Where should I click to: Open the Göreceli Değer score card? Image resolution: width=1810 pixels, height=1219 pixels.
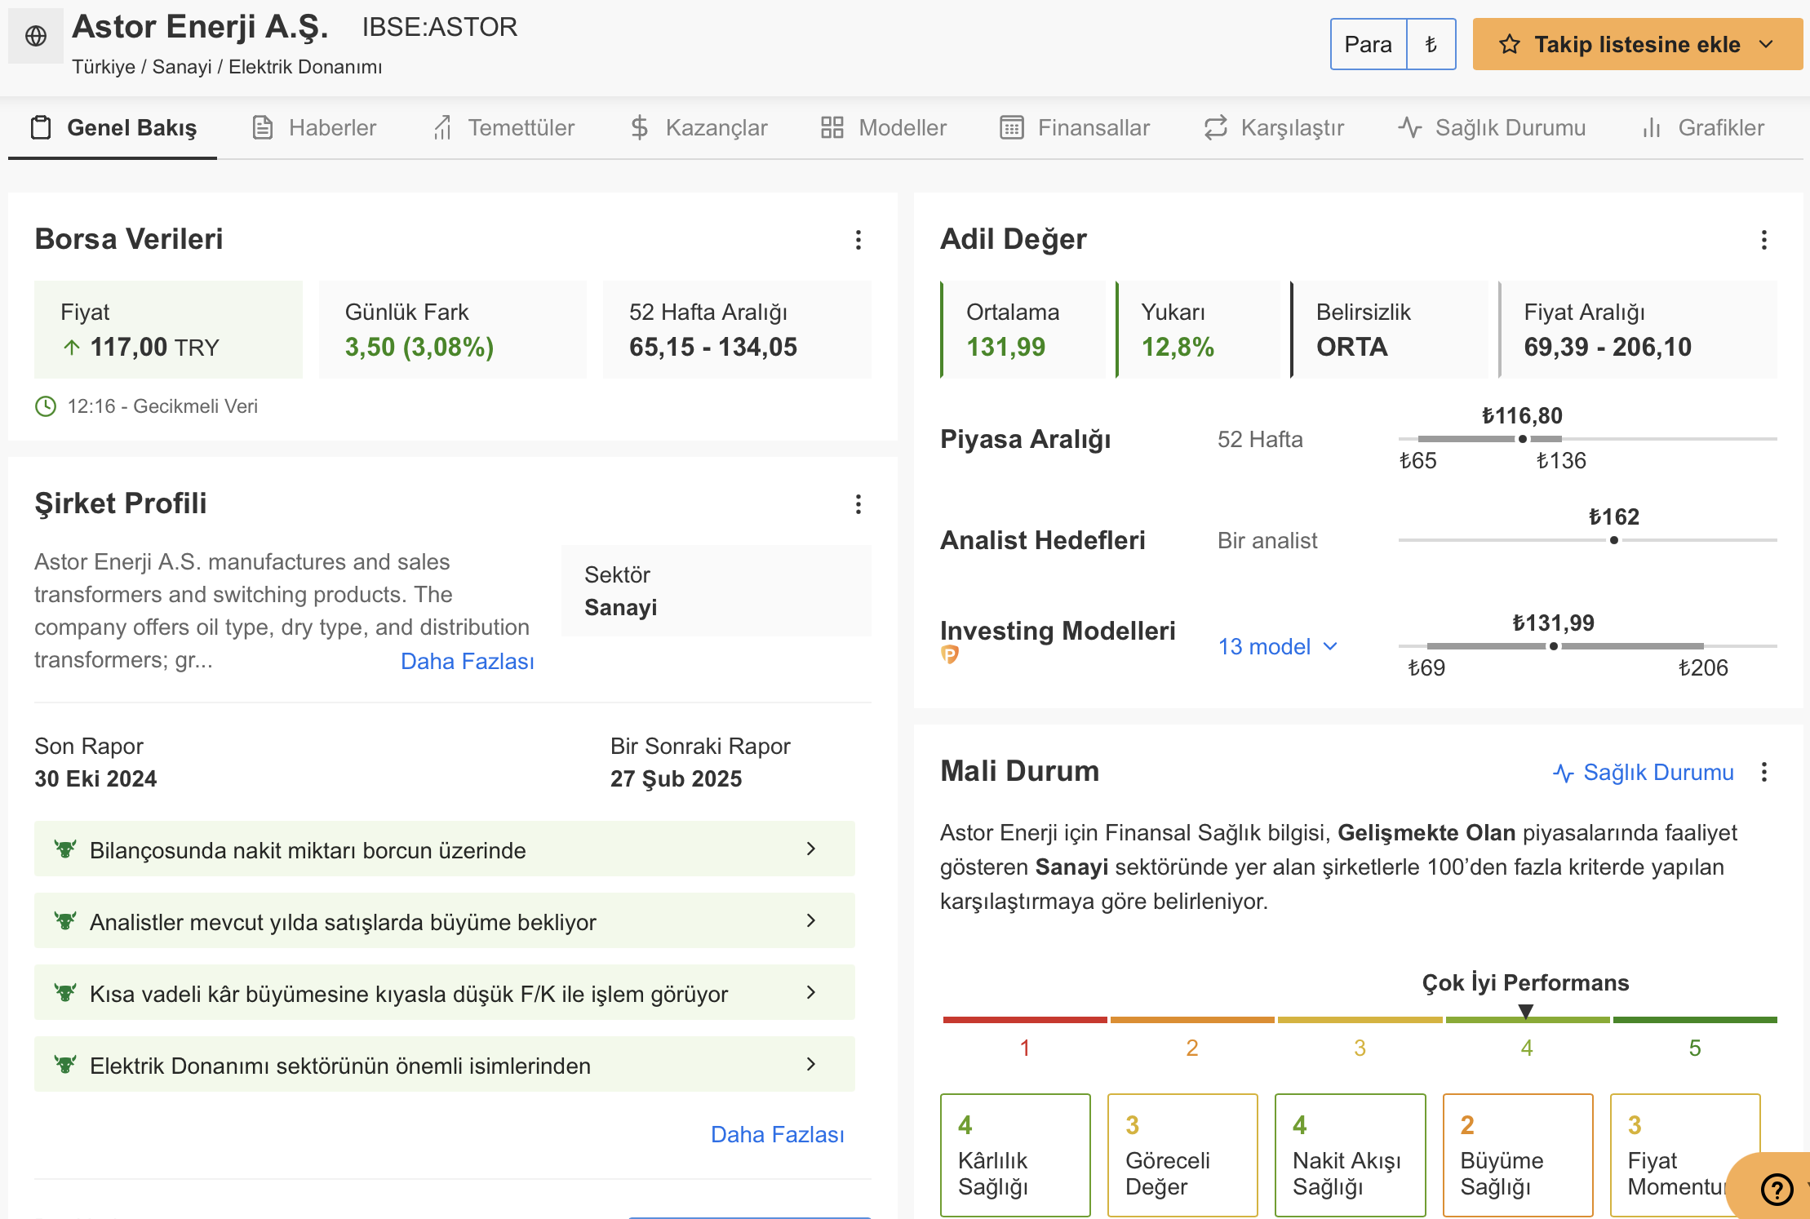tap(1182, 1155)
